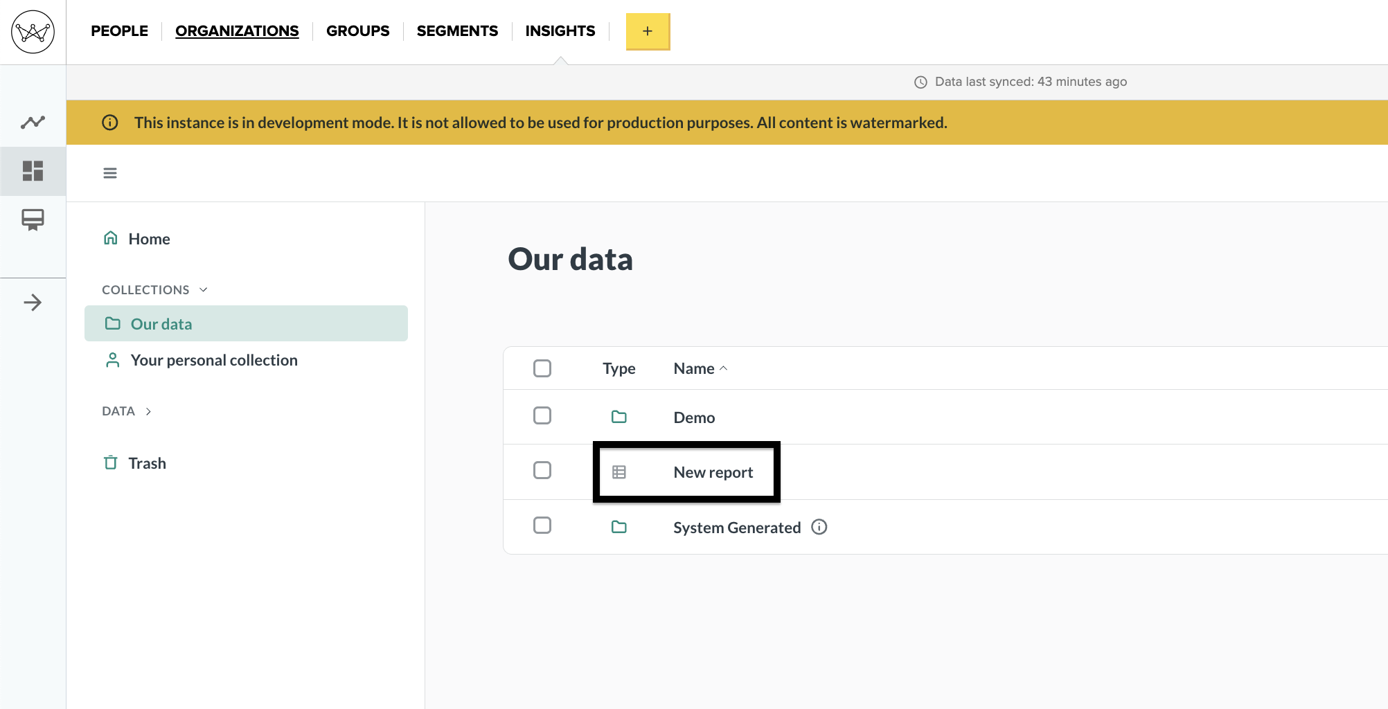Image resolution: width=1388 pixels, height=709 pixels.
Task: Click the app logo in top-left corner
Action: tap(33, 32)
